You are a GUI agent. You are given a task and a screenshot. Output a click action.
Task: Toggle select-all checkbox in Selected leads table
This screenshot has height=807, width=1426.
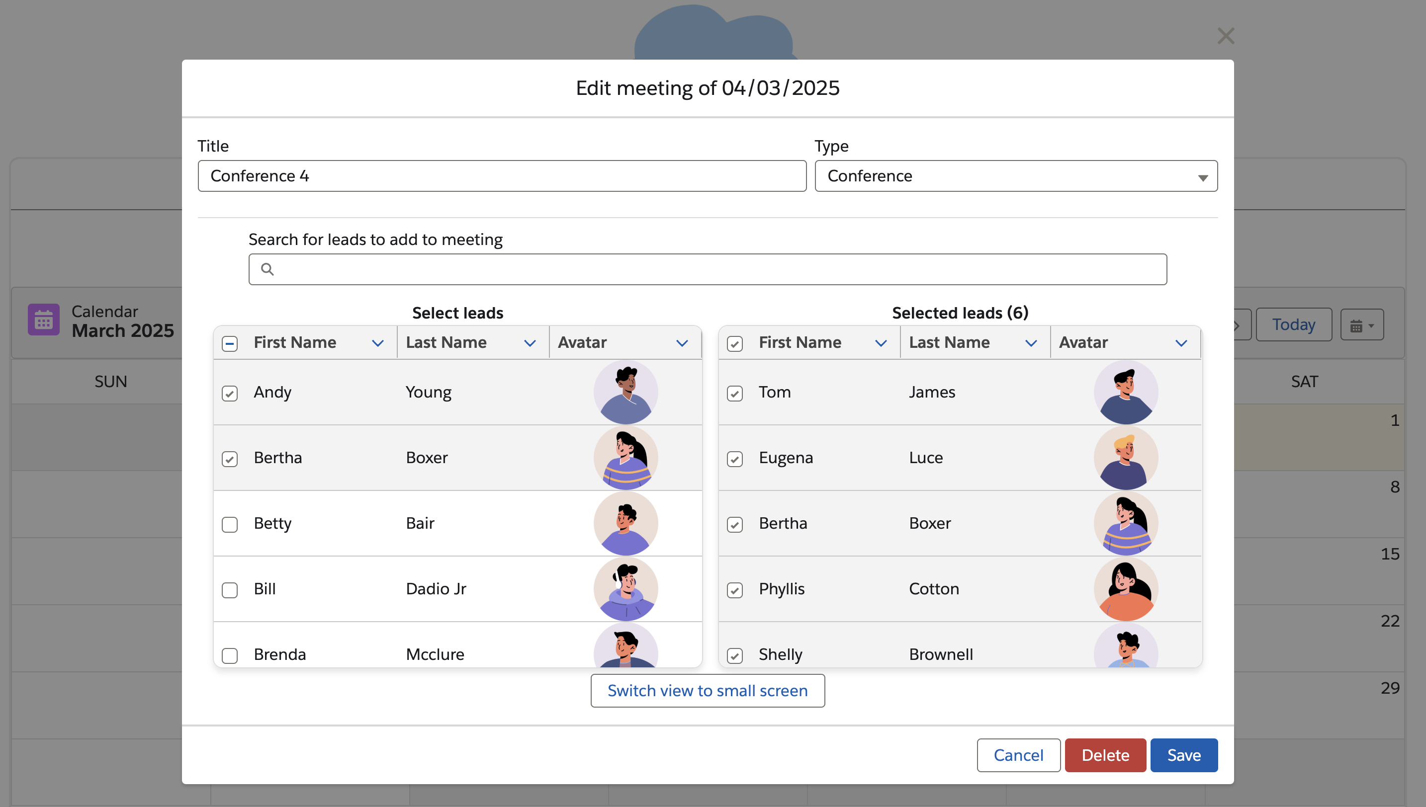tap(734, 344)
